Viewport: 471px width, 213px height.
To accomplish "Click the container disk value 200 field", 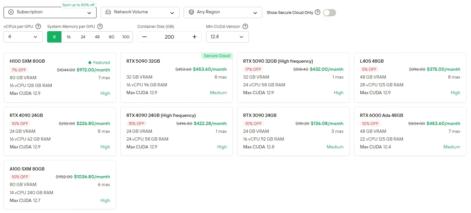I will click(169, 37).
